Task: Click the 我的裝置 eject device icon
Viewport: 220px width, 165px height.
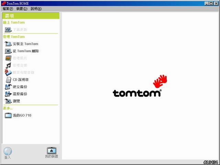Action: click(x=52, y=151)
